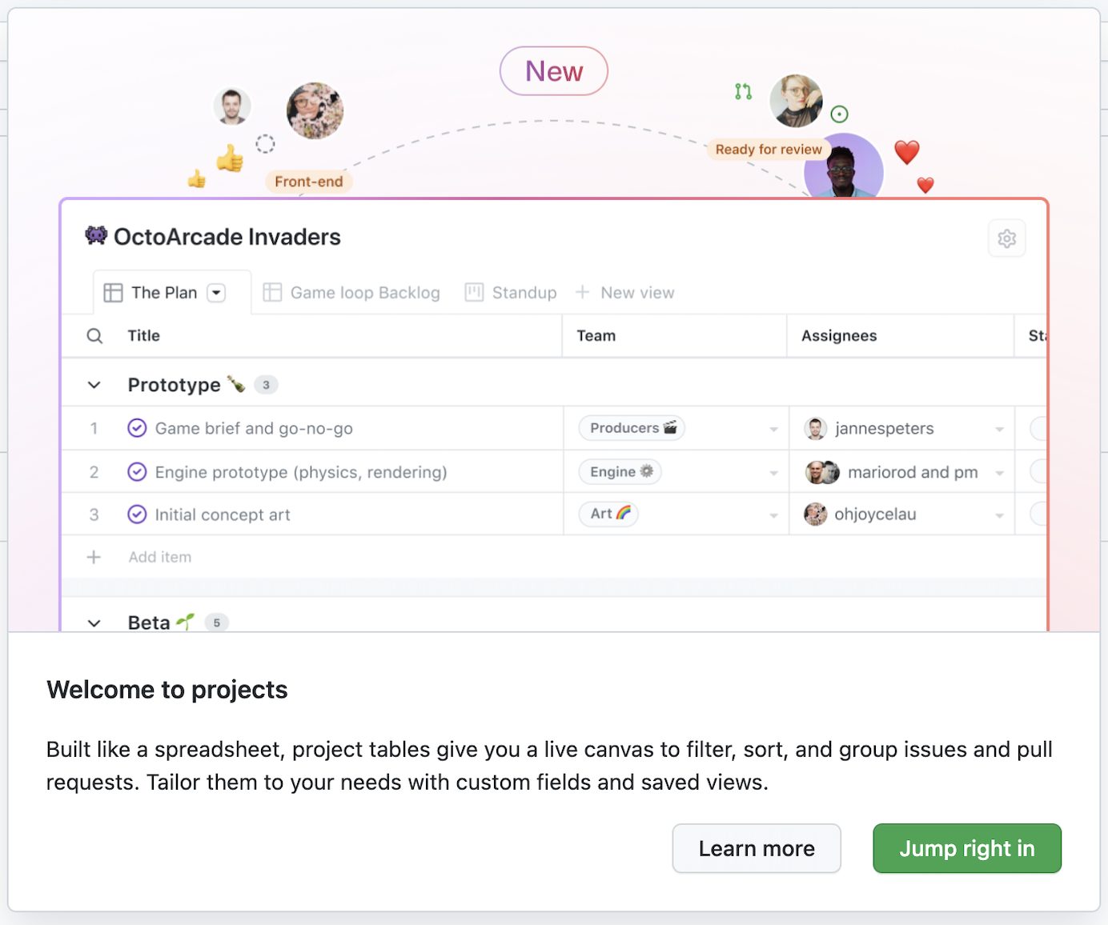Open The Plan view dropdown arrow
The image size is (1108, 925).
point(216,293)
